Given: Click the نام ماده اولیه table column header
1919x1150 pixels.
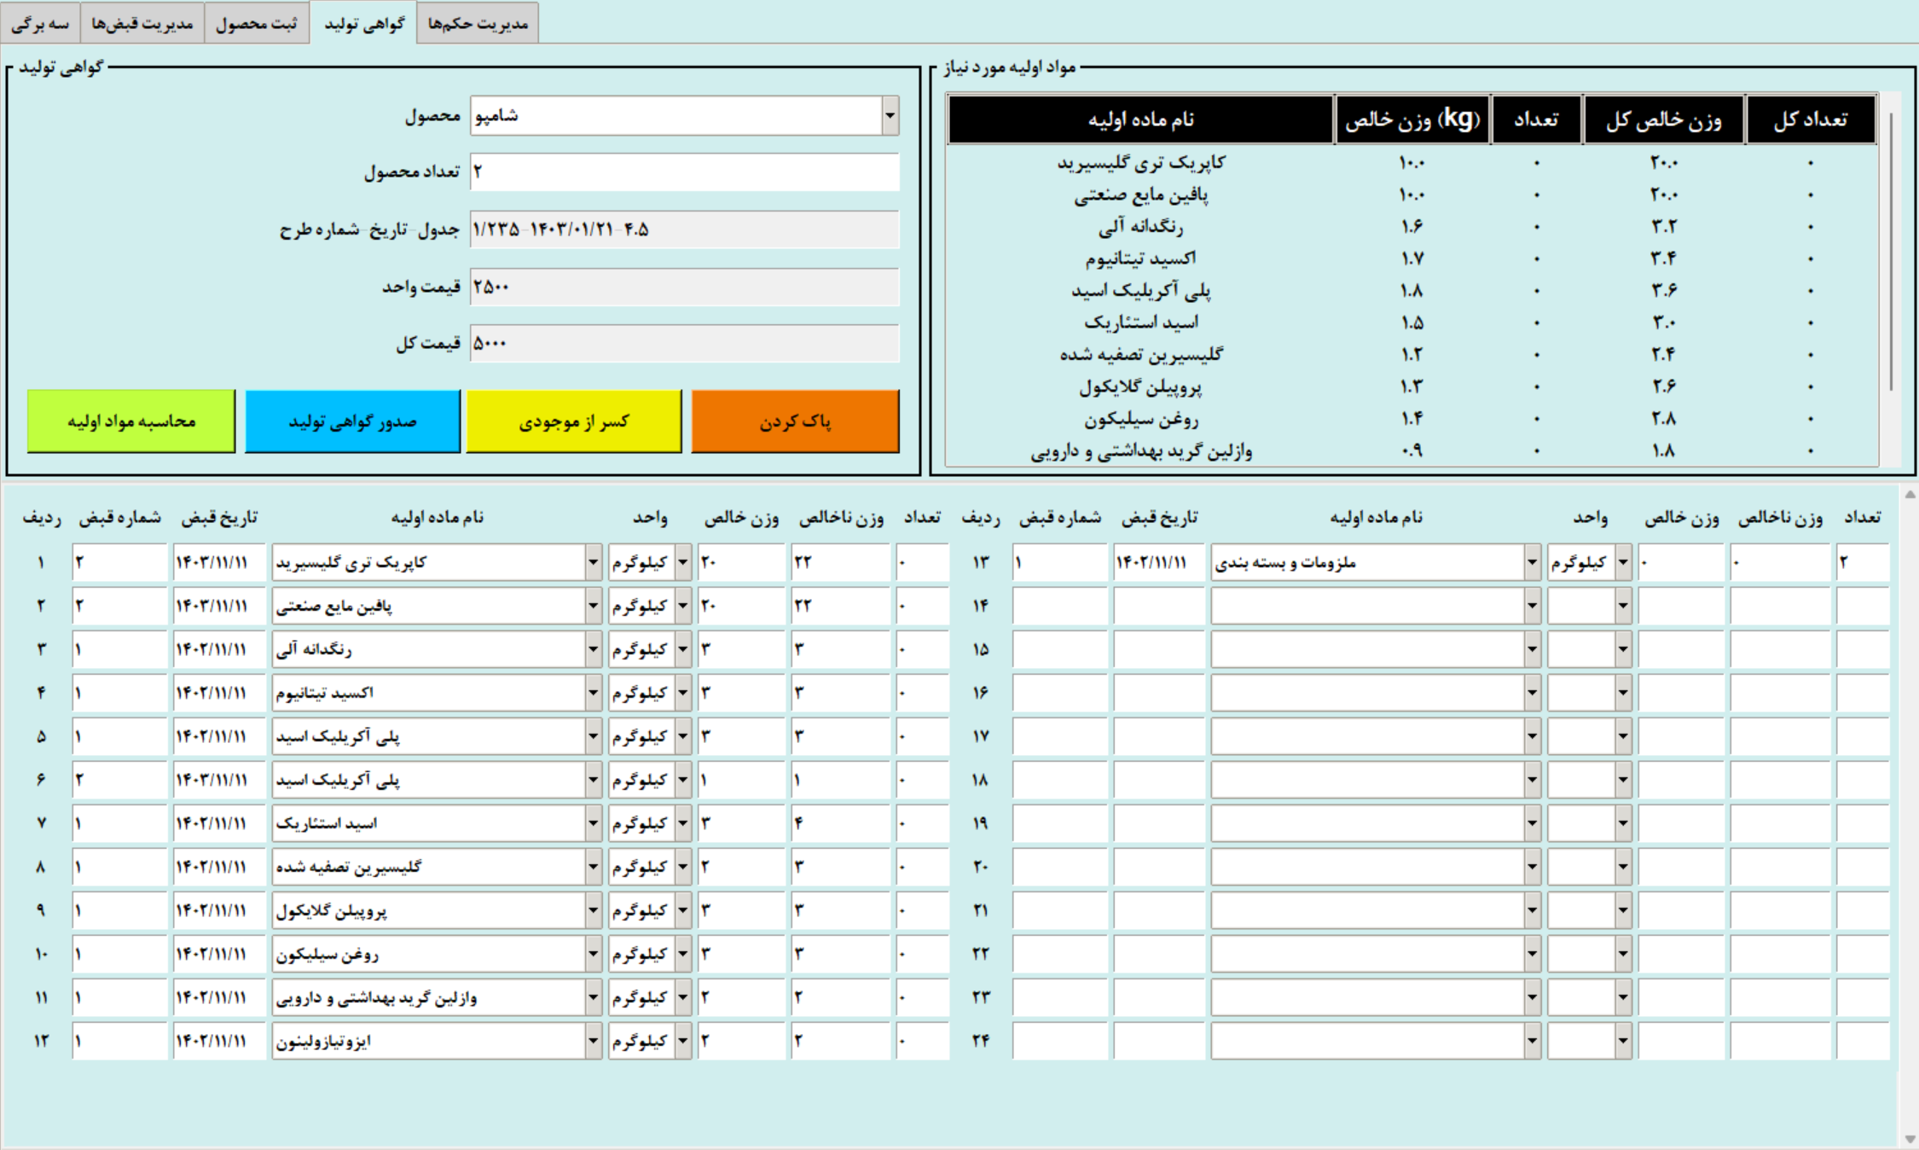Looking at the screenshot, I should 1140,119.
